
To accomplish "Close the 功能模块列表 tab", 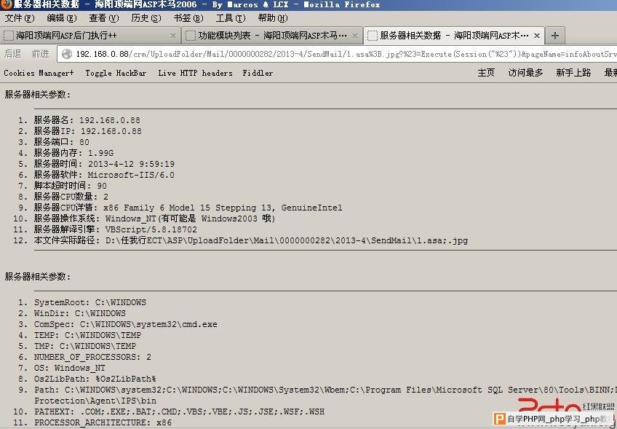I will pyautogui.click(x=354, y=36).
